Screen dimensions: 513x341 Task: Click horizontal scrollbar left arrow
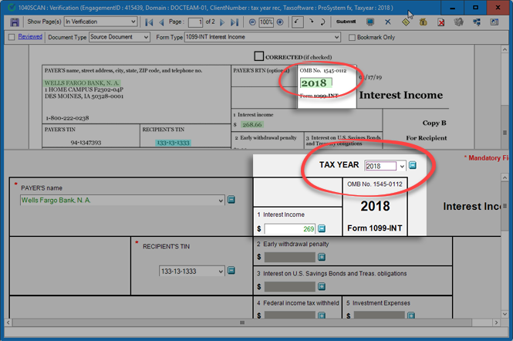[x=8, y=322]
